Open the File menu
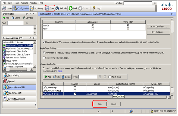Viewport: 178px width, 116px height. [4, 3]
